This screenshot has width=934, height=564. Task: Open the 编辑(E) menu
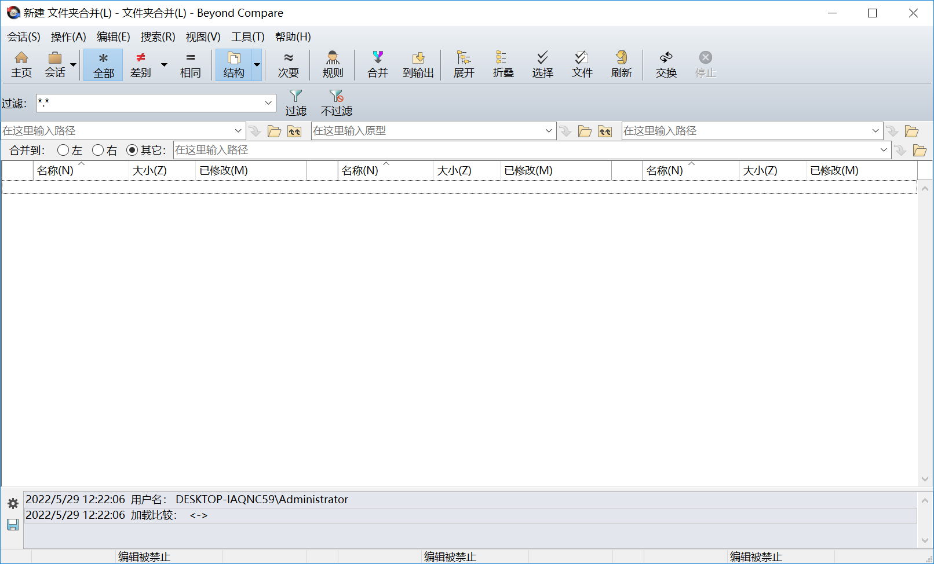click(x=113, y=37)
